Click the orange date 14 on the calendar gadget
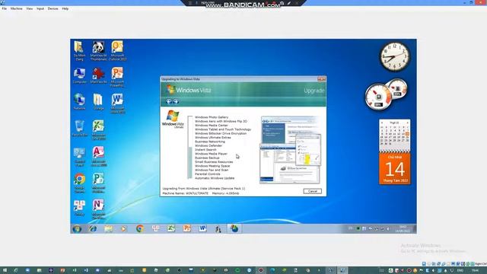This screenshot has width=487, height=274. (x=395, y=169)
